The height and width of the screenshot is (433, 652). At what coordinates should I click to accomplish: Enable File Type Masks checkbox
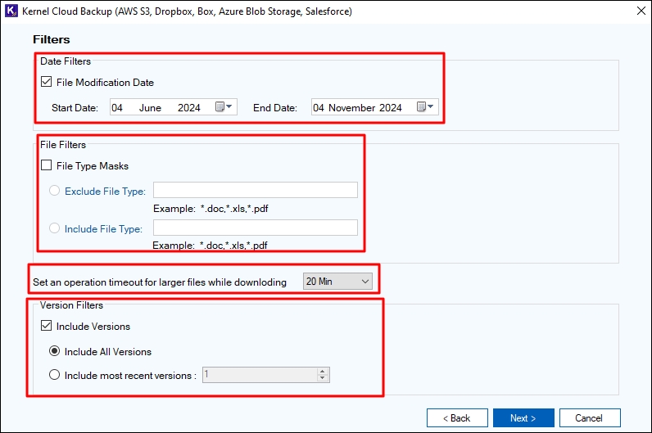coord(46,165)
